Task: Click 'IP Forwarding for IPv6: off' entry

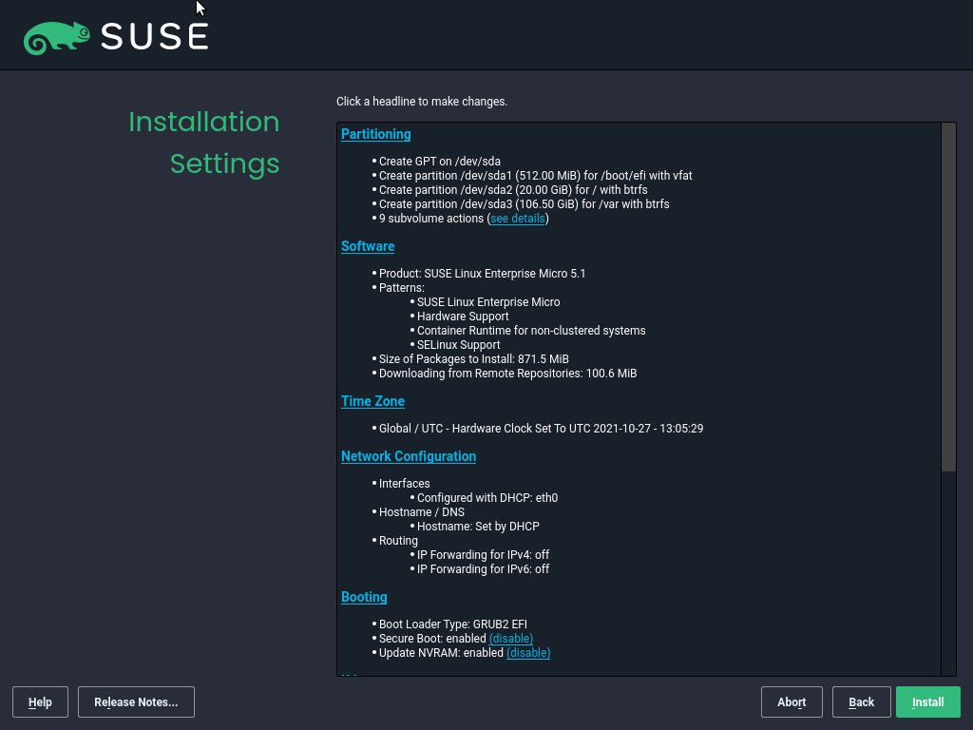Action: (x=483, y=569)
